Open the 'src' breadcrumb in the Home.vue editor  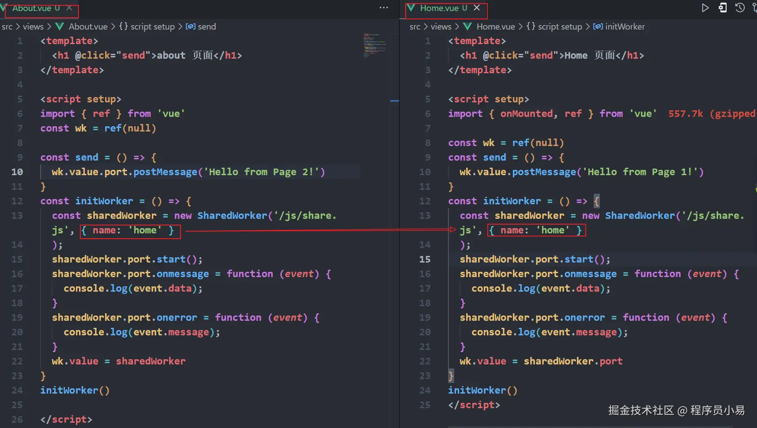[415, 26]
